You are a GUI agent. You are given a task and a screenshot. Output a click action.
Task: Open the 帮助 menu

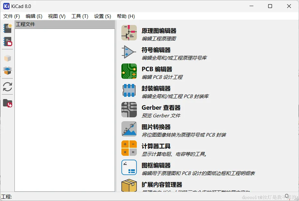(126, 16)
